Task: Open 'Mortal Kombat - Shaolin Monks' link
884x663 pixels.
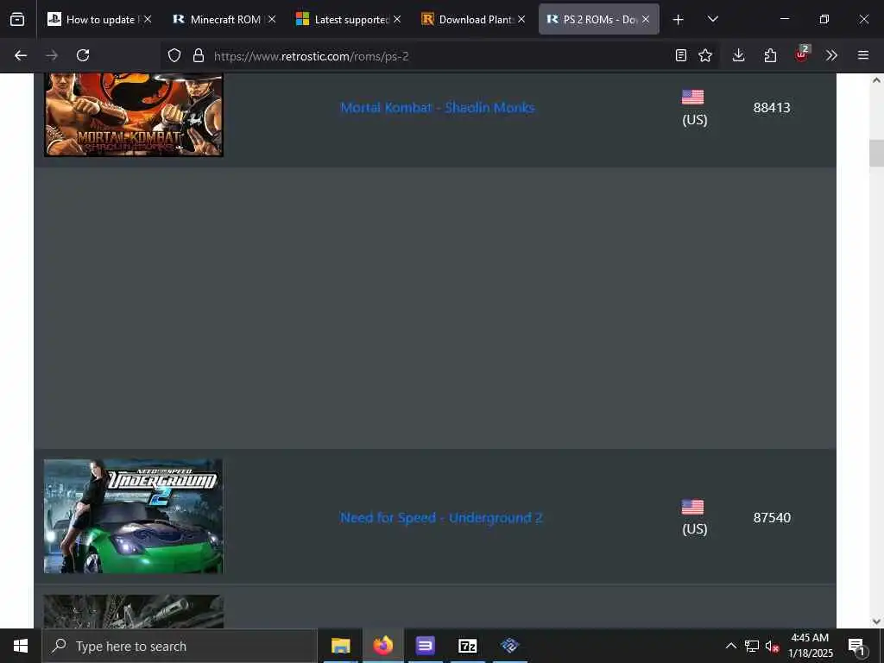Action: pyautogui.click(x=438, y=108)
